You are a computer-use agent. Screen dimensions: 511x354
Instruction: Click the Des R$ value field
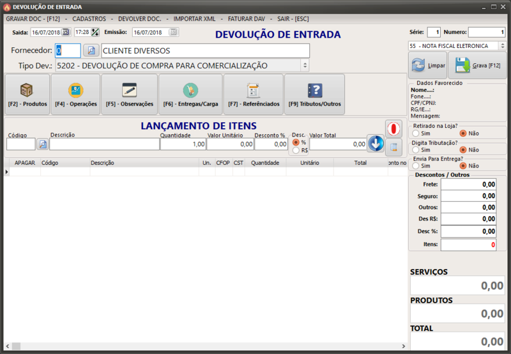[x=468, y=219]
